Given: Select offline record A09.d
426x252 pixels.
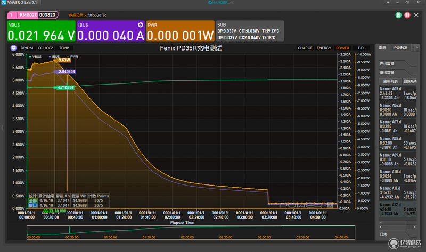Looking at the screenshot, I should click(398, 159).
